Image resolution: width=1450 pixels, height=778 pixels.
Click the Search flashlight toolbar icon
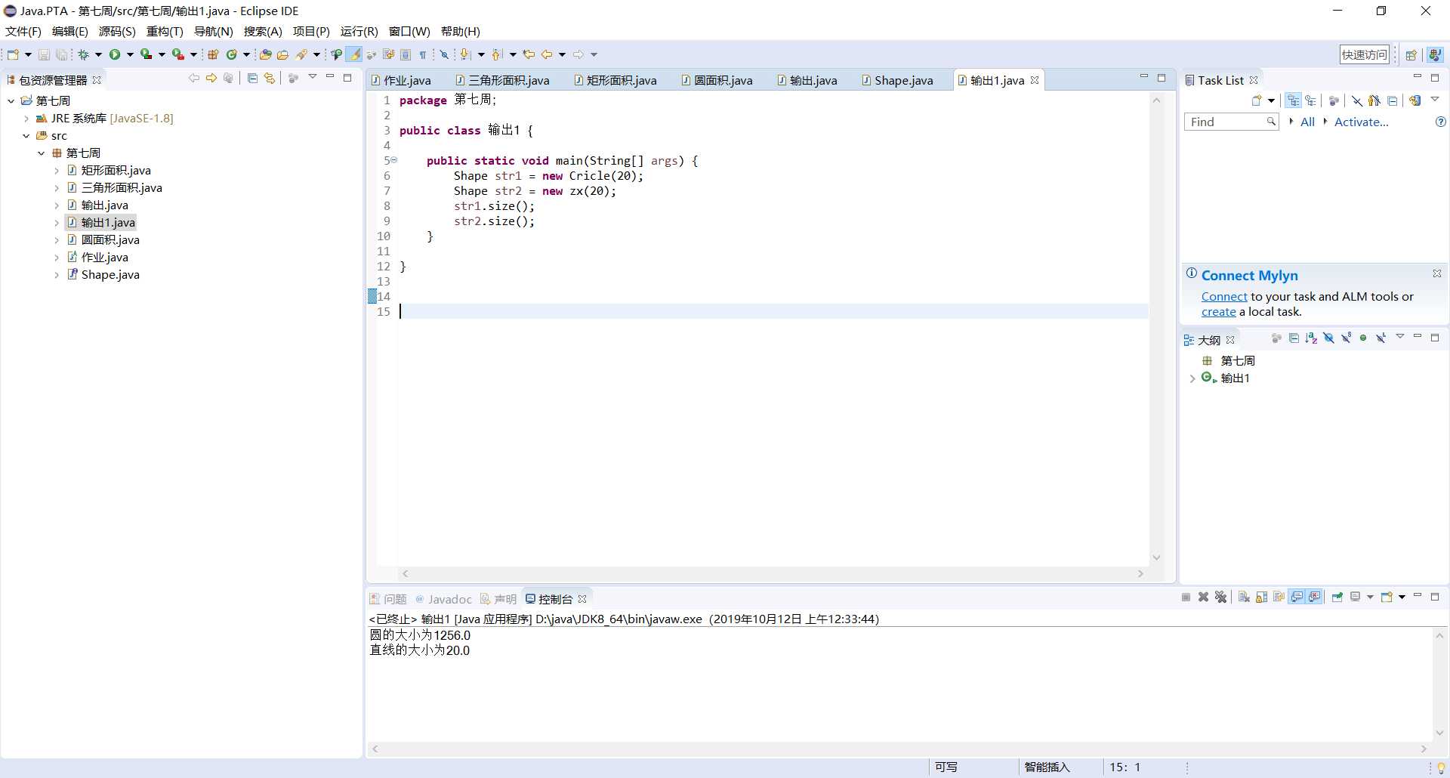tap(302, 54)
